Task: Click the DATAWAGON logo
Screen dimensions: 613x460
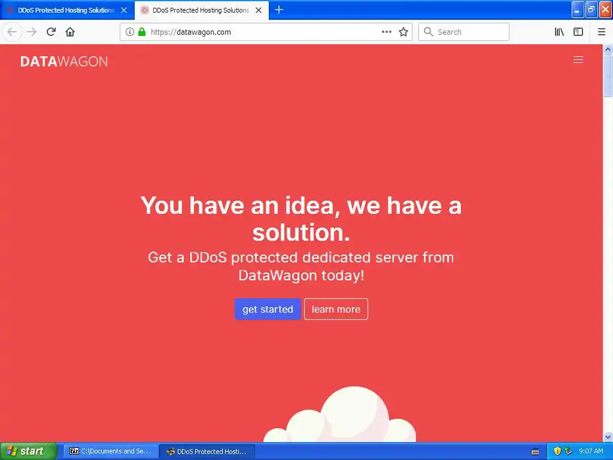Action: (64, 62)
